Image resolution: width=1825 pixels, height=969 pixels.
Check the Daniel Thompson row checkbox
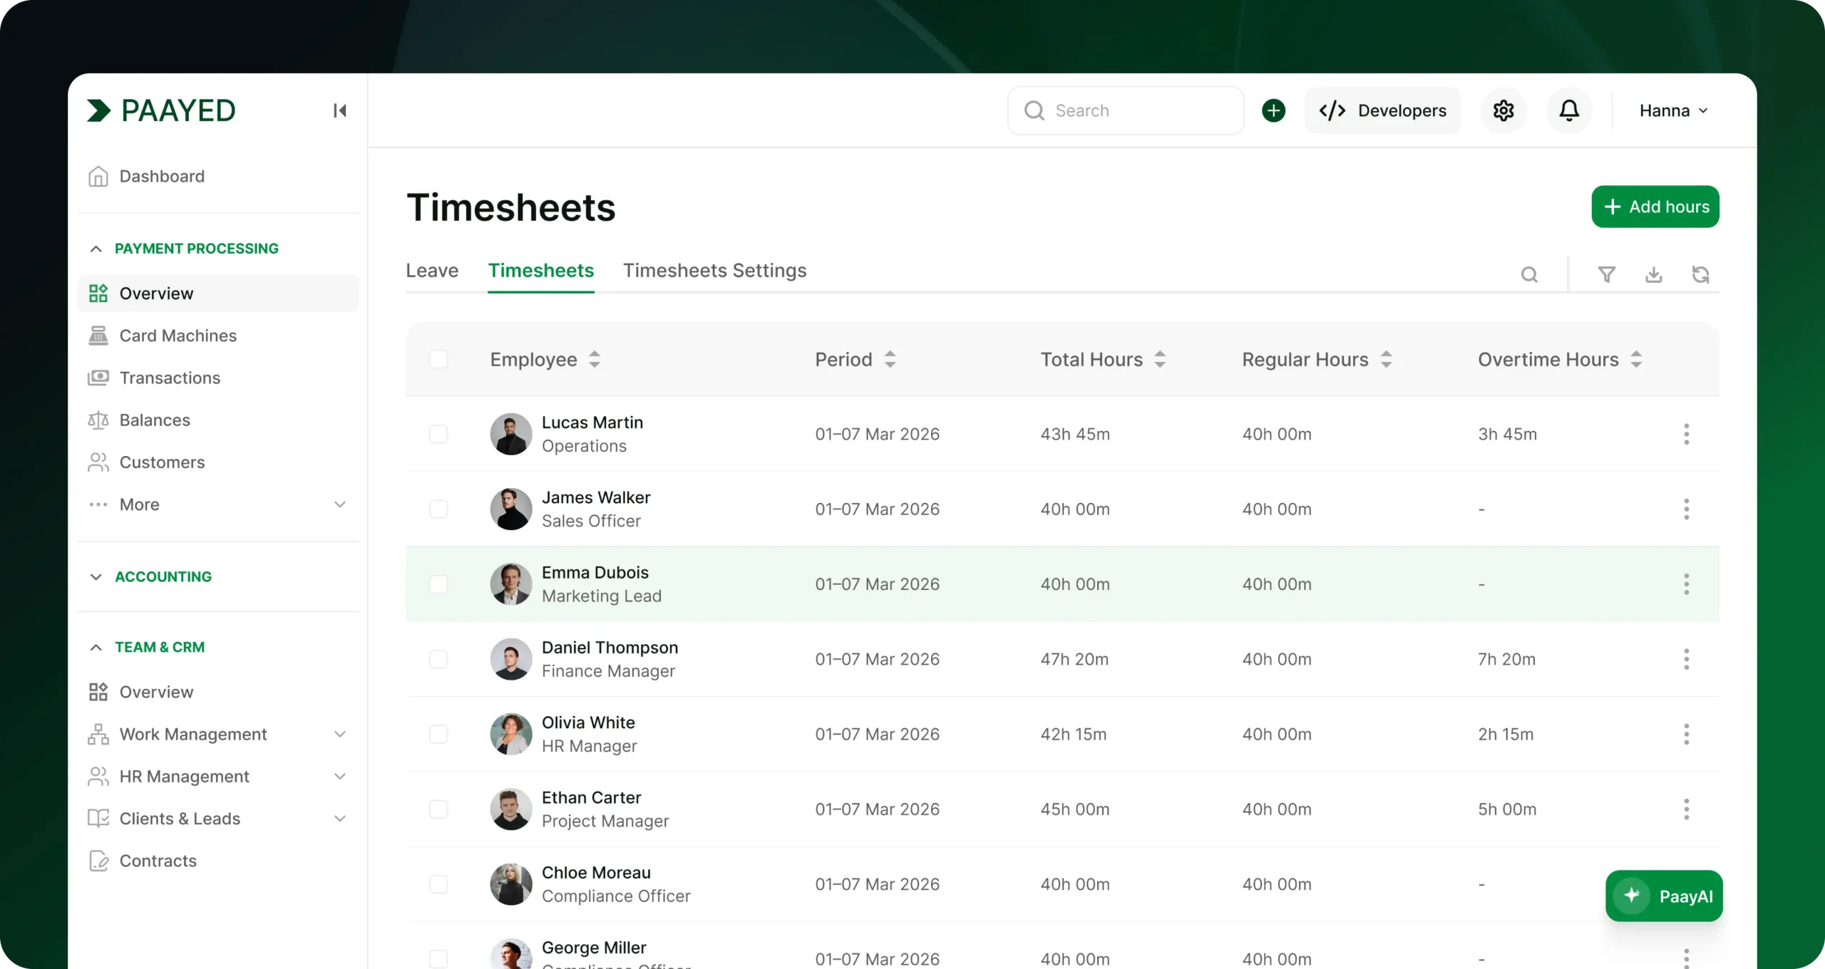[x=438, y=659]
